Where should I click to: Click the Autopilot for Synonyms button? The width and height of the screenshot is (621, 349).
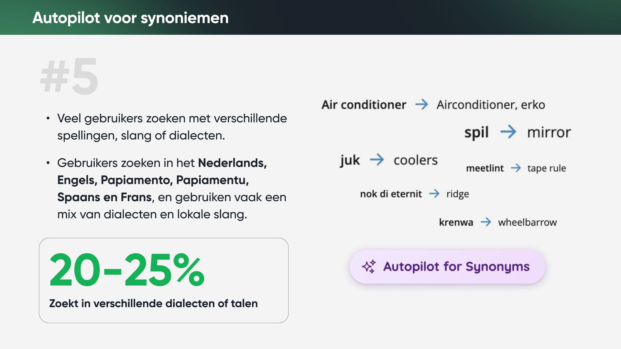pyautogui.click(x=447, y=267)
